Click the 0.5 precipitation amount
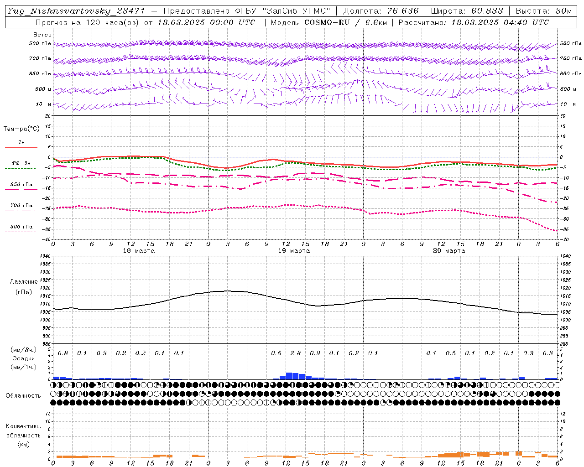Screen dimensions: 584x467 point(451,353)
